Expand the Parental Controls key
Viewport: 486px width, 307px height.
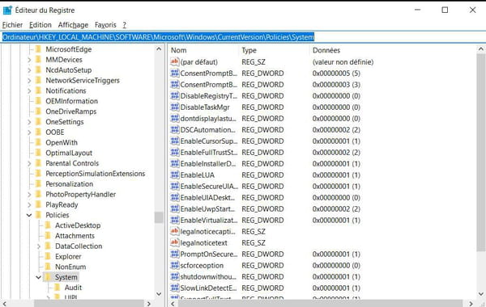[x=29, y=163]
